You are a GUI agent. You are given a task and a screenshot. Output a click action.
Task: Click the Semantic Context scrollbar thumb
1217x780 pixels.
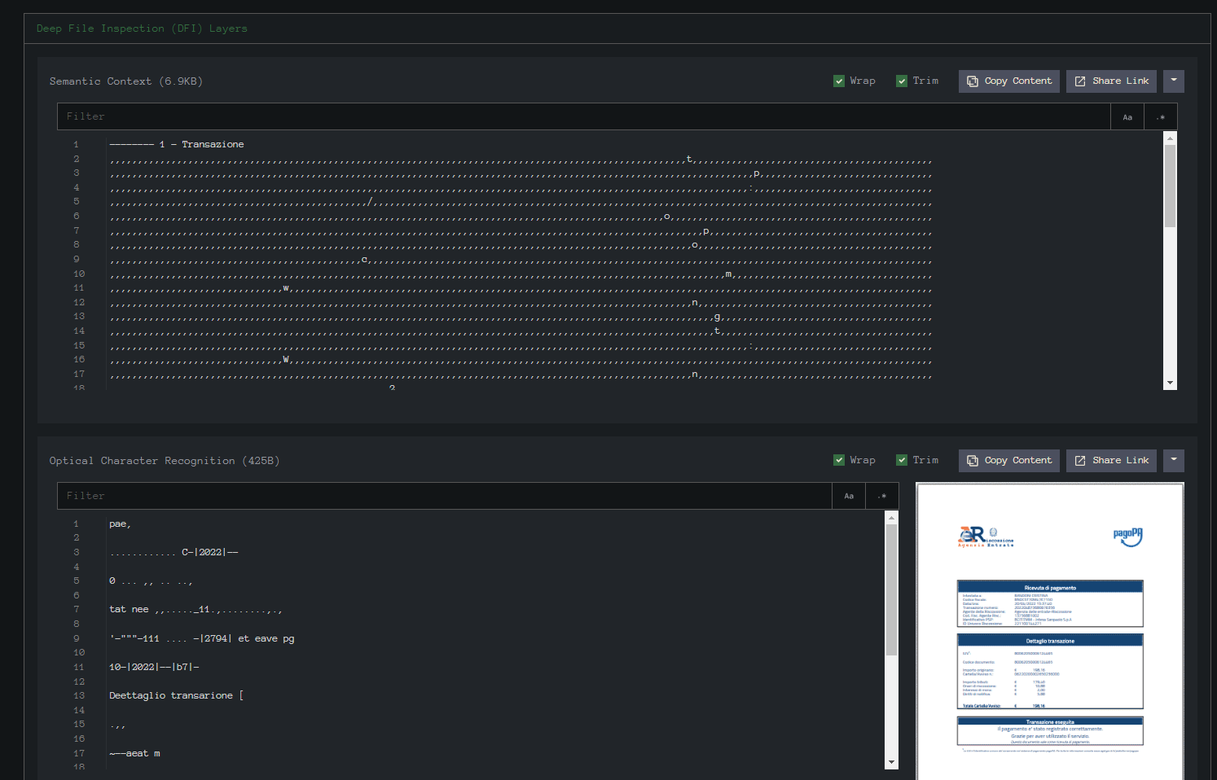[x=1170, y=186]
